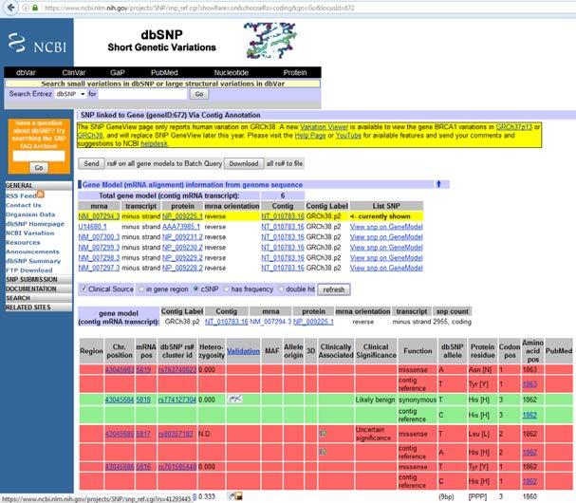Select the cSNP radio button
This screenshot has height=503, width=576.
coord(196,289)
